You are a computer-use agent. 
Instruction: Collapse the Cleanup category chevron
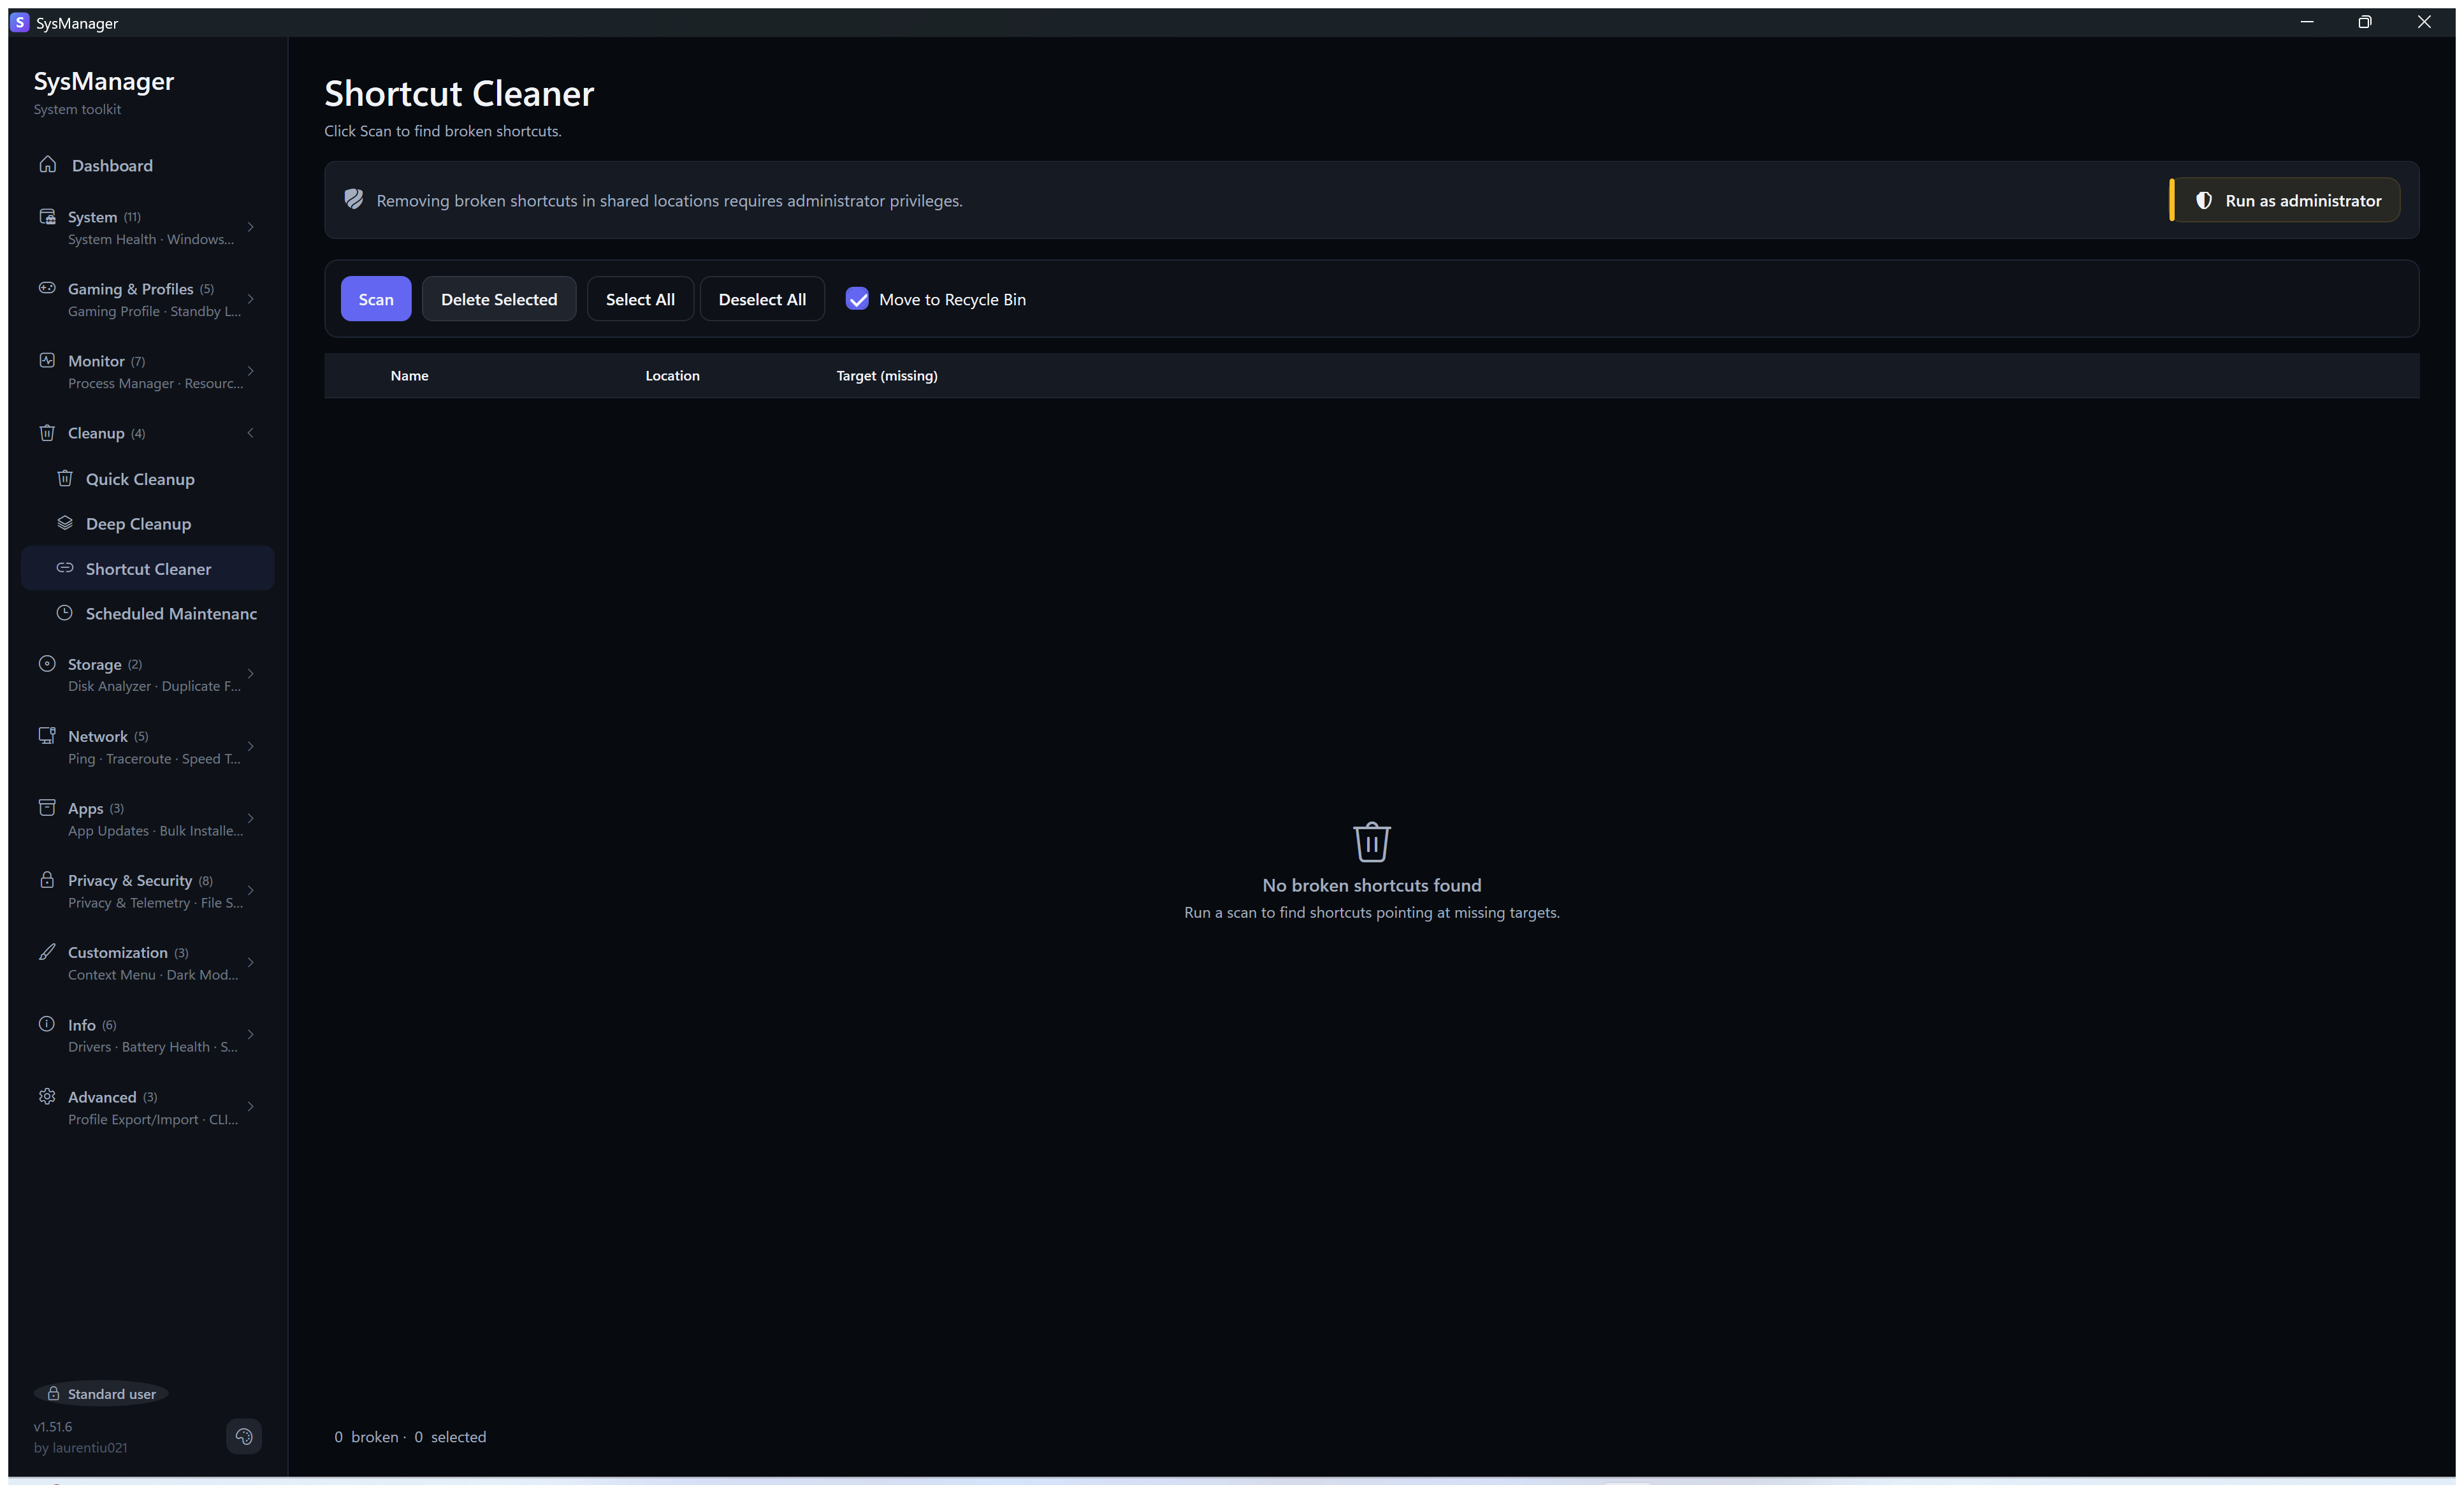[x=250, y=433]
